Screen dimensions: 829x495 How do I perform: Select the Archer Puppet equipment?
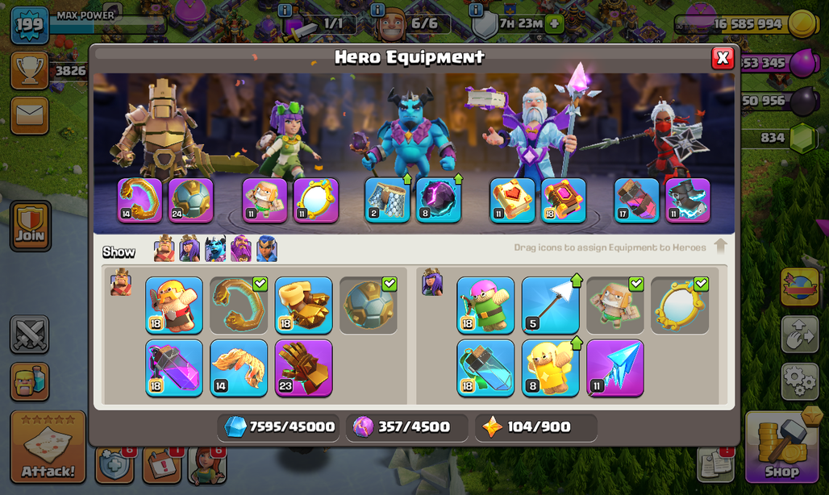point(485,306)
